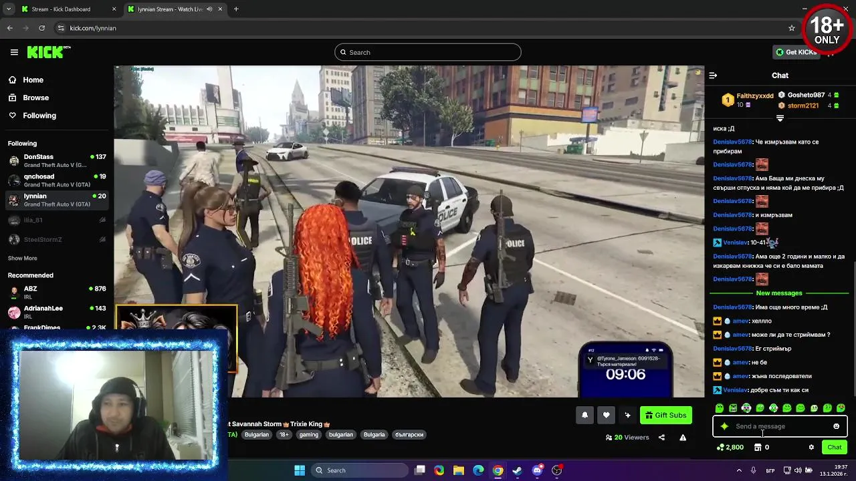Share the stream via share icon
The height and width of the screenshot is (481, 856).
point(661,438)
